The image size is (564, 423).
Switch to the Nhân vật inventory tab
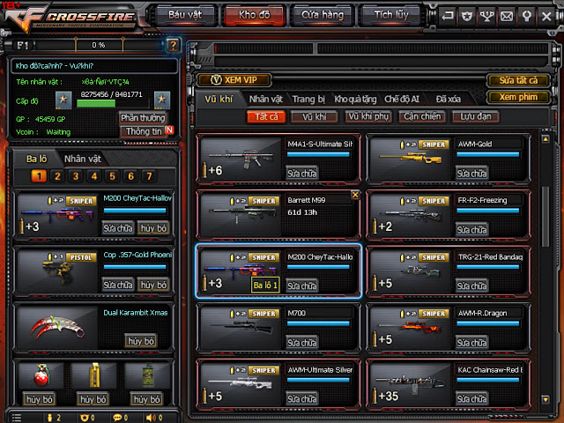coord(266,99)
